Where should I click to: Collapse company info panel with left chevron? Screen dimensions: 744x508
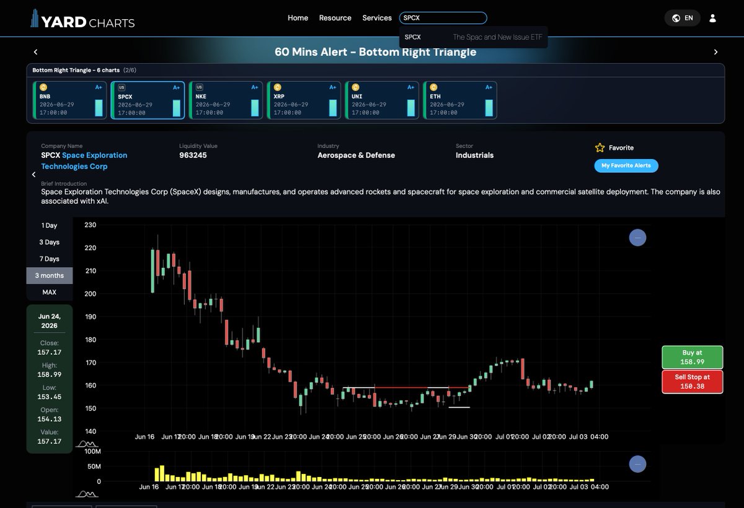[33, 175]
